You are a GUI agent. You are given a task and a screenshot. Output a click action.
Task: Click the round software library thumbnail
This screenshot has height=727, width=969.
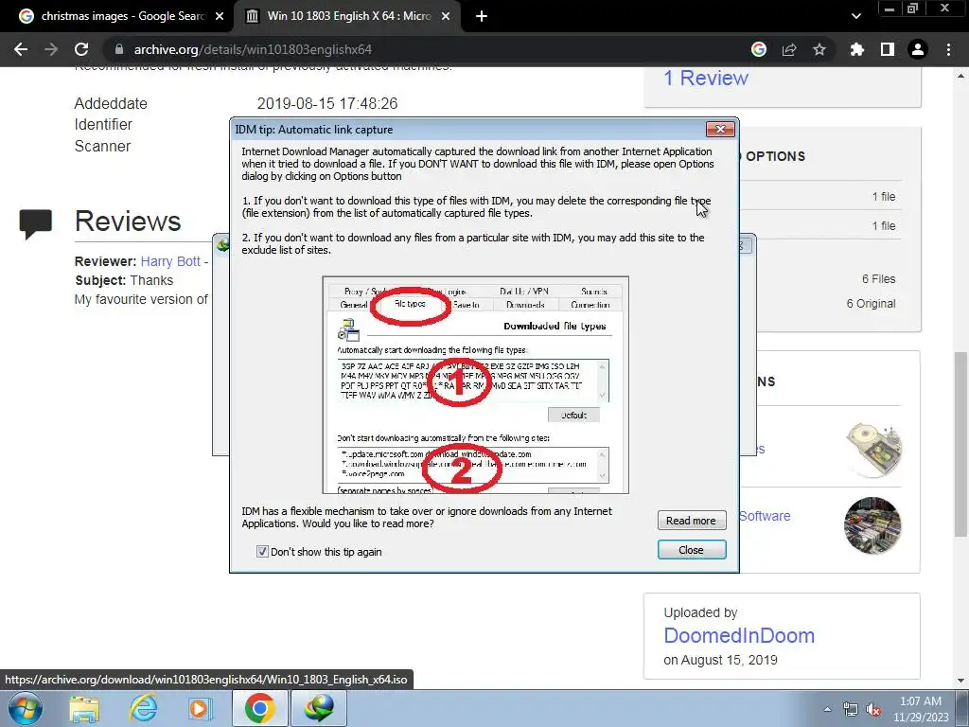point(872,525)
